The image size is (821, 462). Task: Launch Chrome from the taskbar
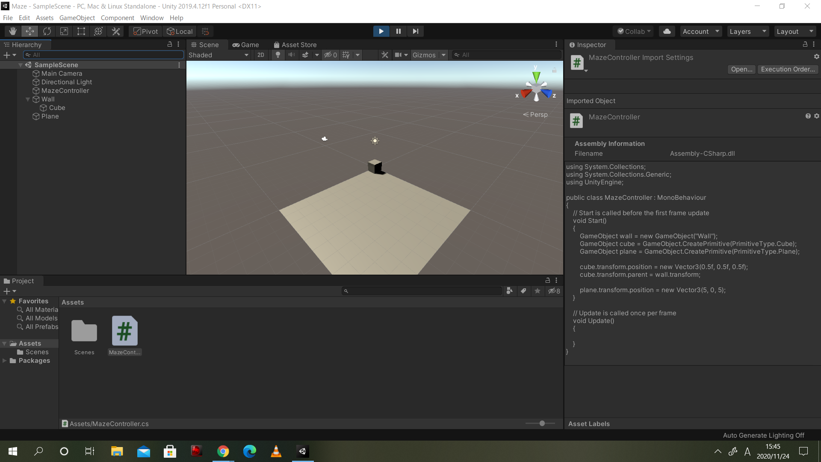coord(223,451)
